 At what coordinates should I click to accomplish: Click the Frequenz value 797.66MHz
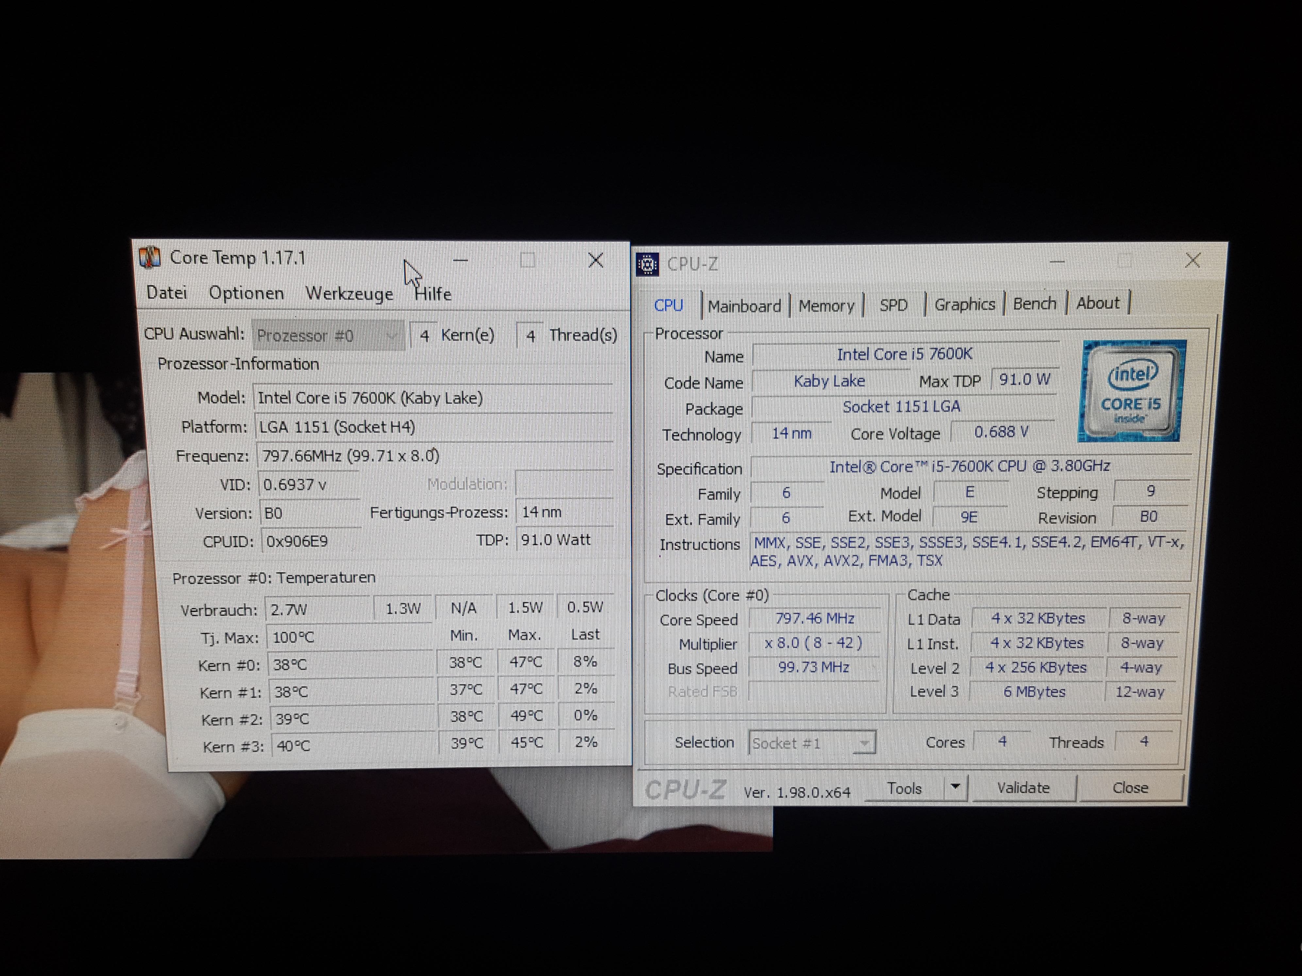click(436, 456)
